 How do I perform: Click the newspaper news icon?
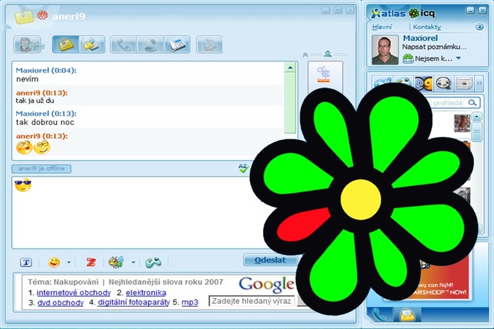click(464, 83)
